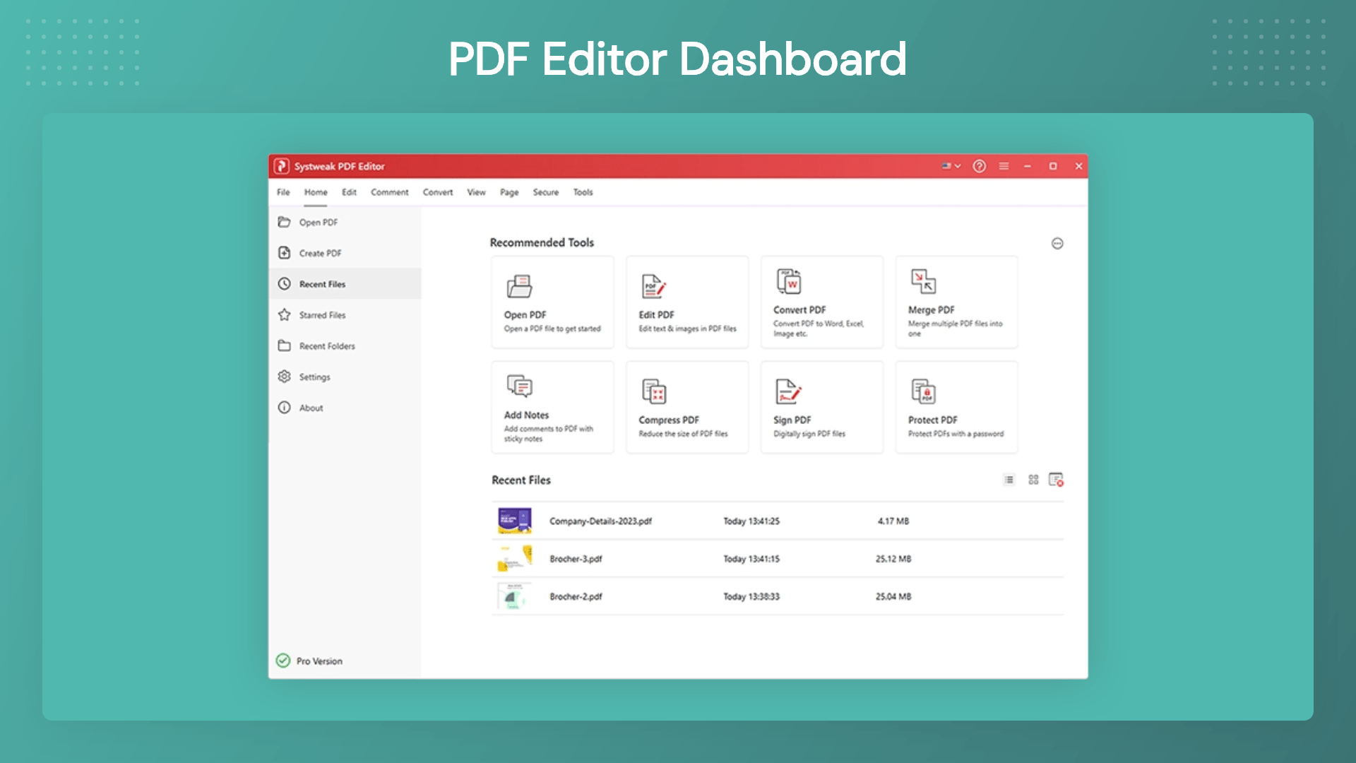Click the Brocher-3.pdf thumbnail
Screen dimensions: 1356x763
(x=515, y=558)
